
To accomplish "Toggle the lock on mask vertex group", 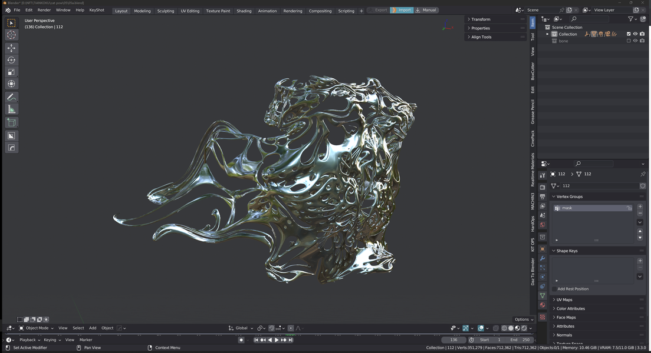I will pos(629,208).
